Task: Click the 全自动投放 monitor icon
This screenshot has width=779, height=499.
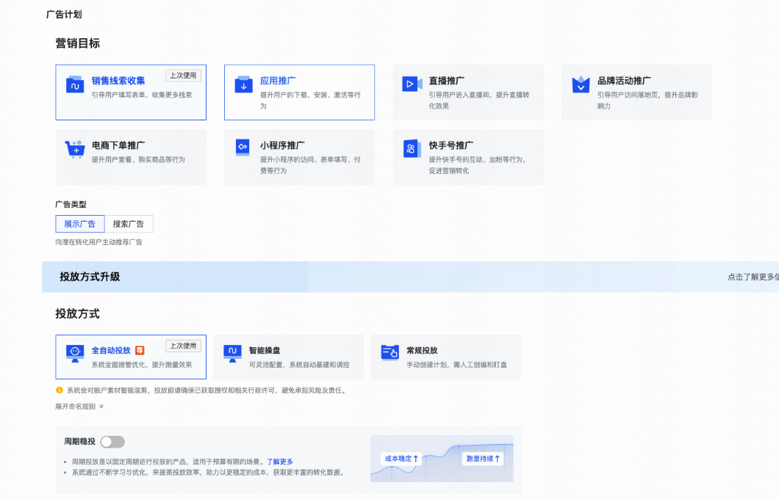Action: click(76, 353)
